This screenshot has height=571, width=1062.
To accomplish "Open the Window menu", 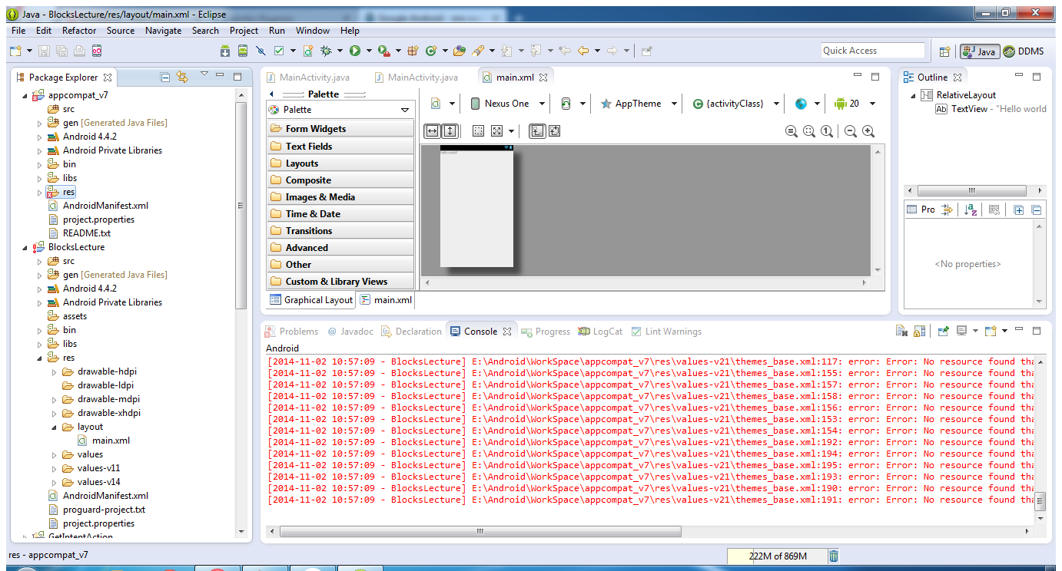I will tap(313, 31).
